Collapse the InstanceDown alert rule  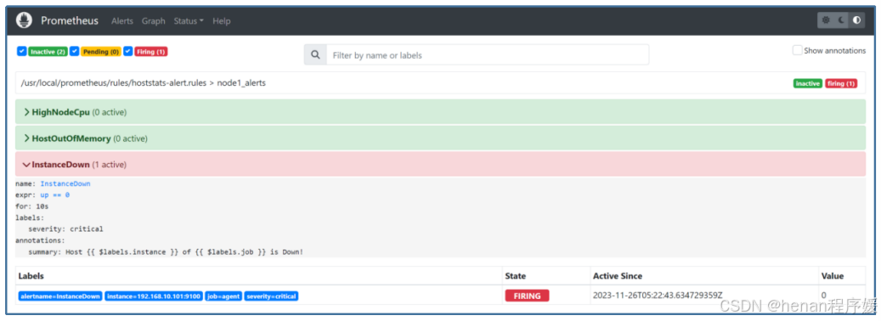(440, 165)
